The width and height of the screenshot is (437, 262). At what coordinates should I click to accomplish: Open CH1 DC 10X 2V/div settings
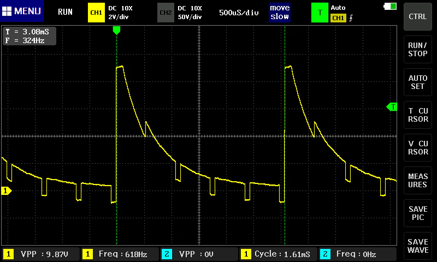pos(120,13)
